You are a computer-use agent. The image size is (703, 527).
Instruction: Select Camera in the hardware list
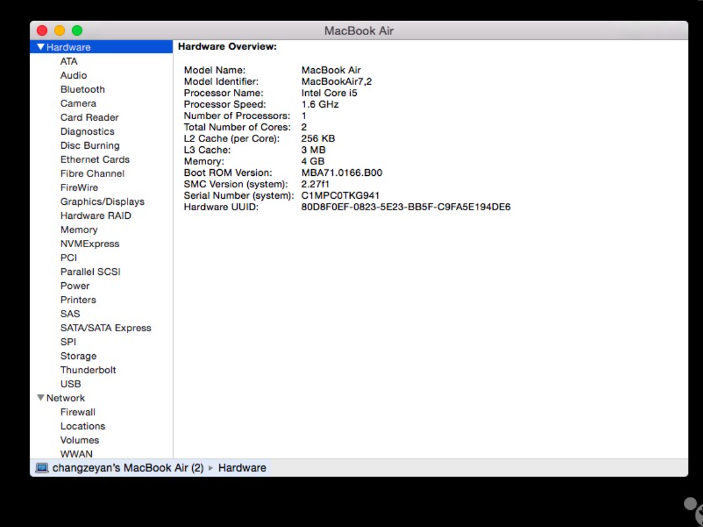point(79,103)
